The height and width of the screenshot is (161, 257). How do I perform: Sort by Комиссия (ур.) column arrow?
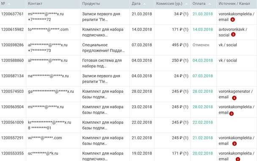point(186,4)
